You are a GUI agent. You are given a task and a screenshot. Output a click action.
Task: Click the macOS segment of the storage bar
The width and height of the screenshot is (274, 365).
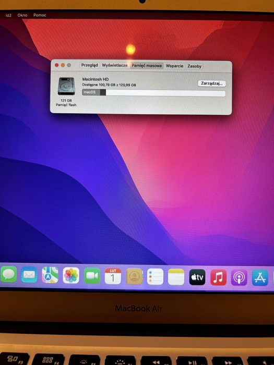(x=91, y=92)
